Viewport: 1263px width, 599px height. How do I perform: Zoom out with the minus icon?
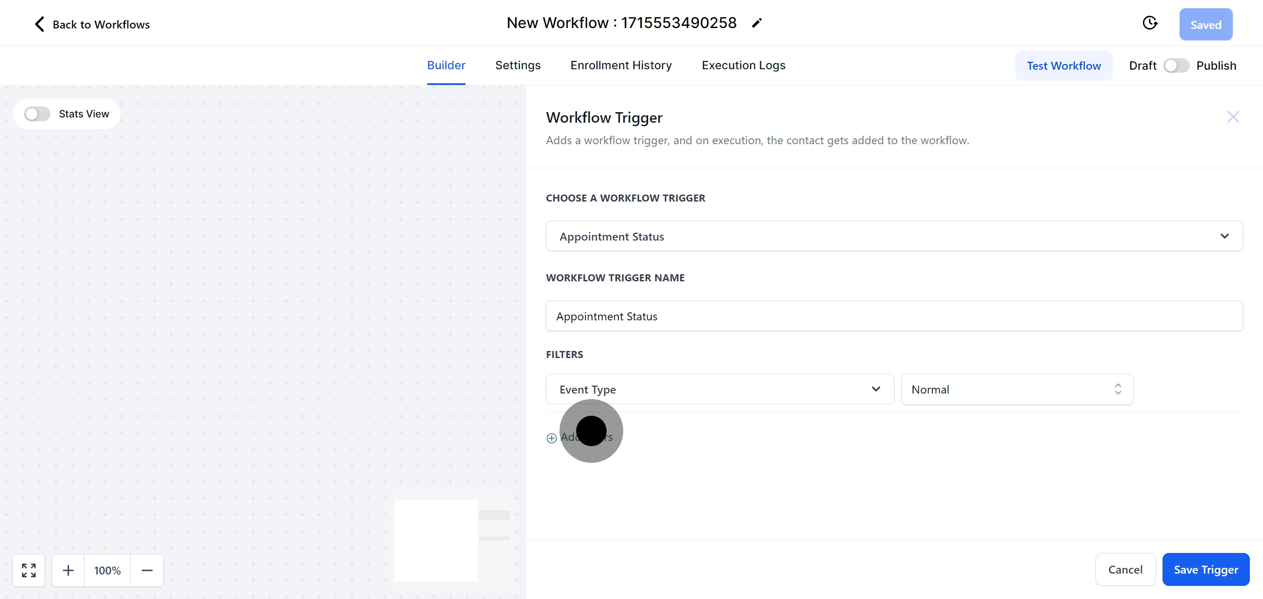coord(147,570)
